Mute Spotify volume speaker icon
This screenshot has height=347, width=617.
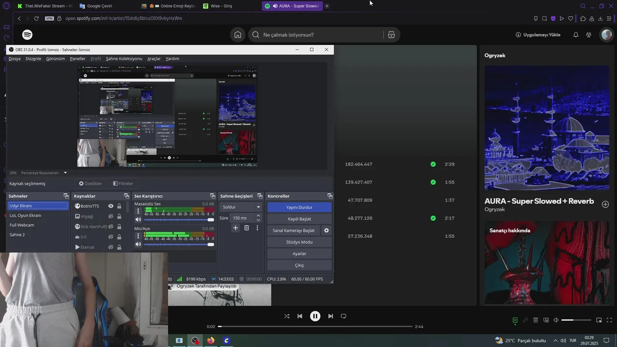556,320
